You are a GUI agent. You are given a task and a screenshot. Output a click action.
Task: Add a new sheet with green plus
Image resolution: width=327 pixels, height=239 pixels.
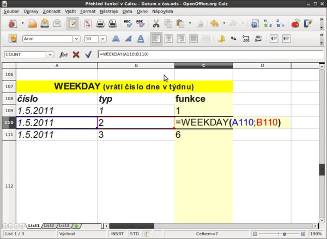76,226
